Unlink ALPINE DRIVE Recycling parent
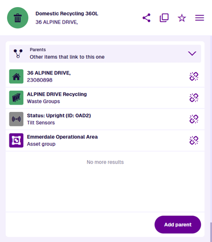The width and height of the screenshot is (212, 242). click(x=194, y=98)
